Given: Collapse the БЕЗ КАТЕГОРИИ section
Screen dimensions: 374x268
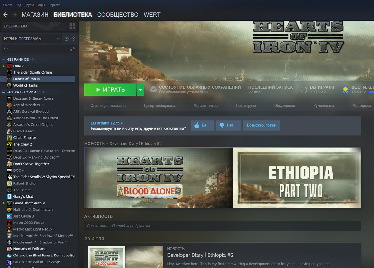Looking at the screenshot, I should tap(4, 92).
